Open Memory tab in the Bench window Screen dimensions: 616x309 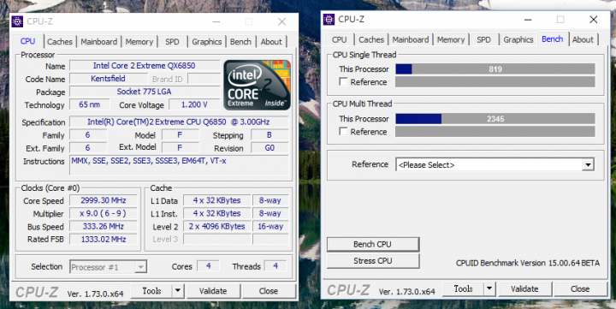click(x=451, y=39)
